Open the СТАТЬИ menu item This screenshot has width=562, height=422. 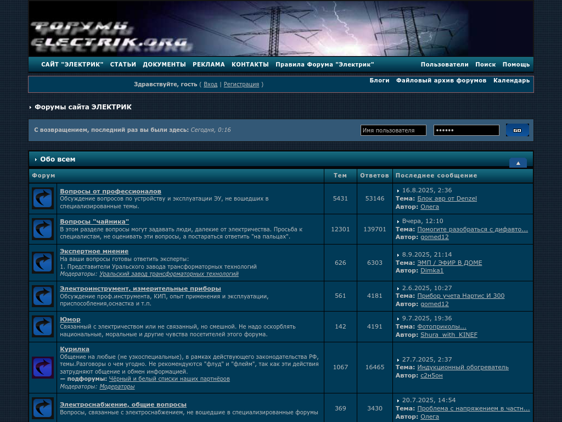pyautogui.click(x=123, y=64)
